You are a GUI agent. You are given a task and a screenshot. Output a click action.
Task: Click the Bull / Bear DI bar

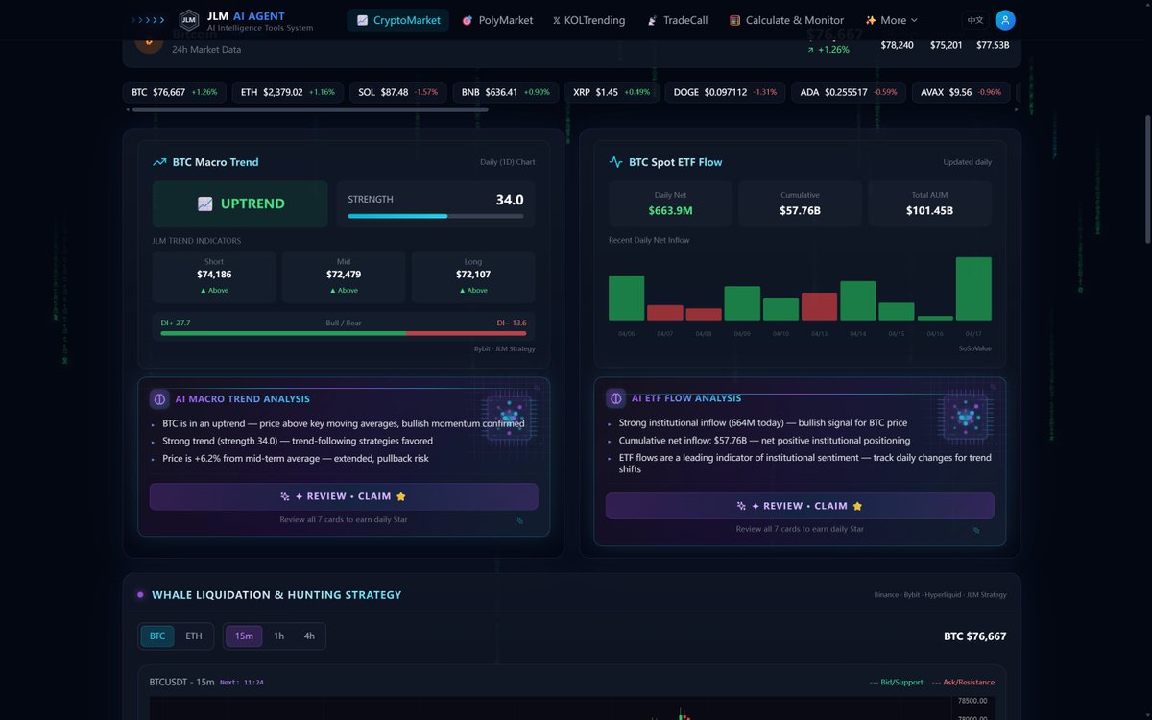344,334
